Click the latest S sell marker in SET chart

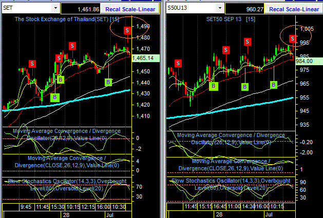coord(127,30)
